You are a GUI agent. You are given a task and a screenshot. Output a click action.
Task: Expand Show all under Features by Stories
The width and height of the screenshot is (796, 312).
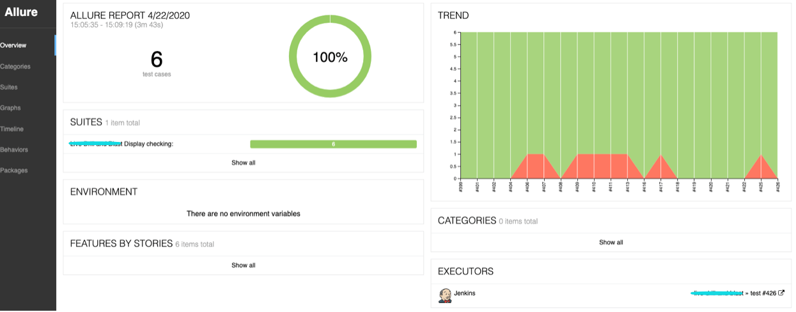(x=243, y=265)
